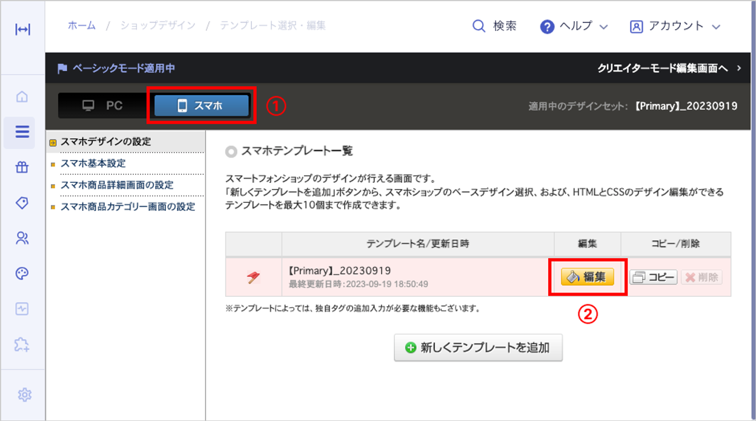756x421 pixels.
Task: Click the 検索 label in header
Action: (505, 26)
